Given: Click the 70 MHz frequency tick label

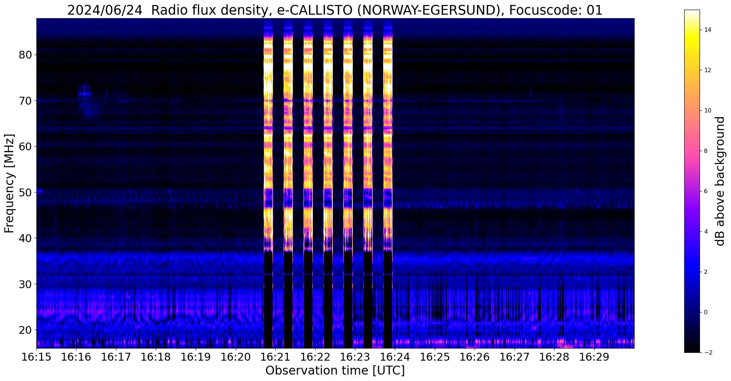Looking at the screenshot, I should point(25,101).
